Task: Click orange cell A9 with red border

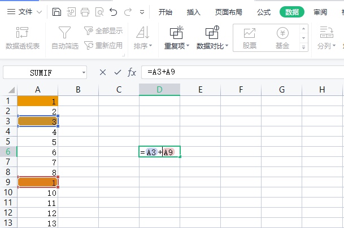Action: point(37,182)
